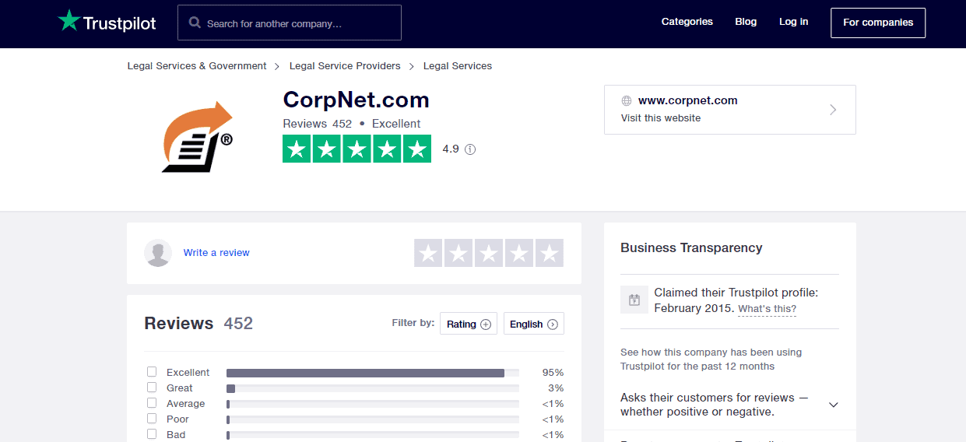Click the CorpNet.com heading
966x442 pixels.
(x=357, y=100)
